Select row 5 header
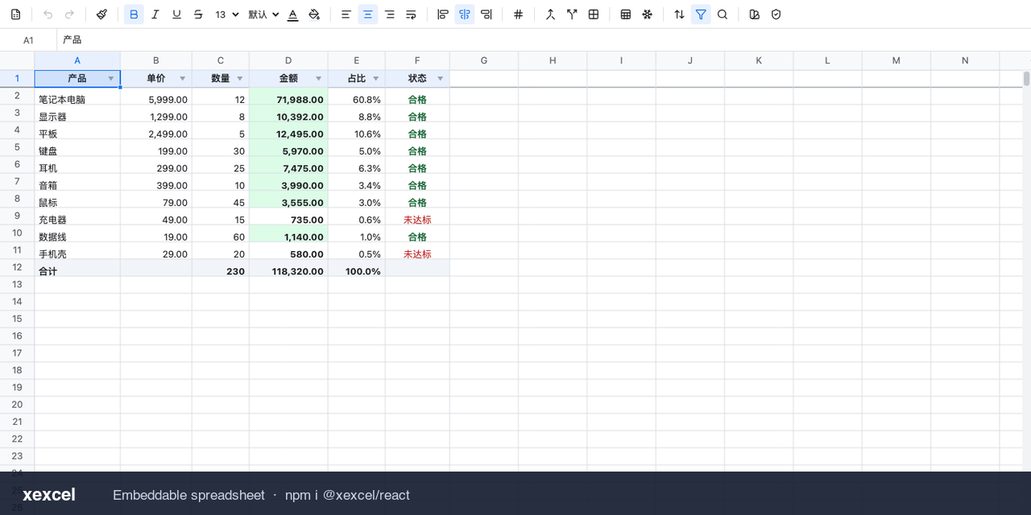The height and width of the screenshot is (515, 1031). [x=17, y=147]
